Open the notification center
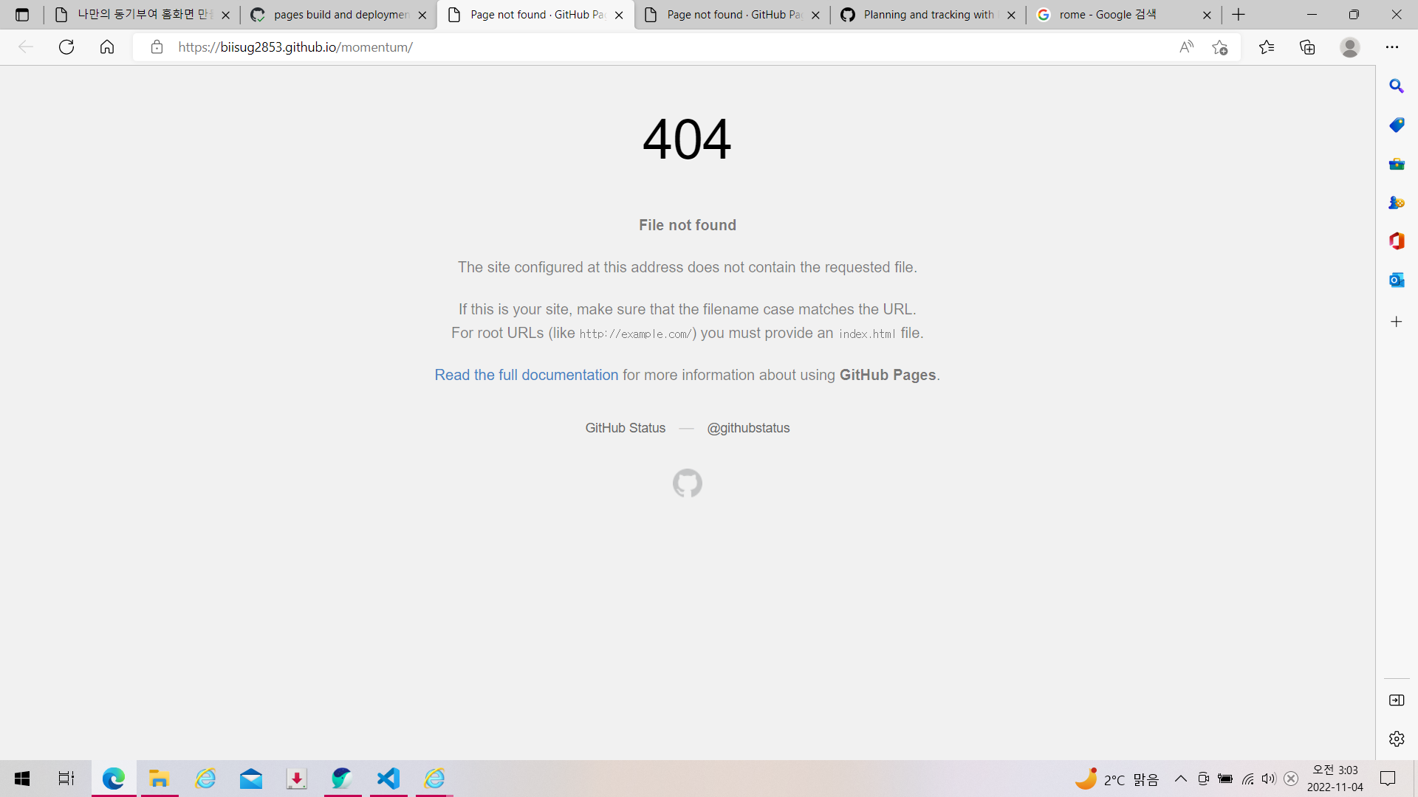1418x797 pixels. coord(1388,779)
